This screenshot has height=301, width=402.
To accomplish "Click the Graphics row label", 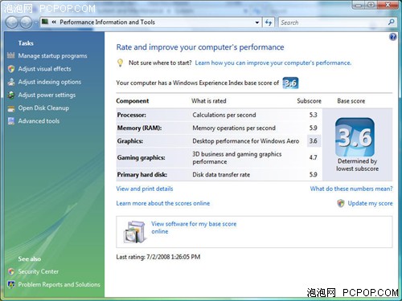I will [x=130, y=141].
